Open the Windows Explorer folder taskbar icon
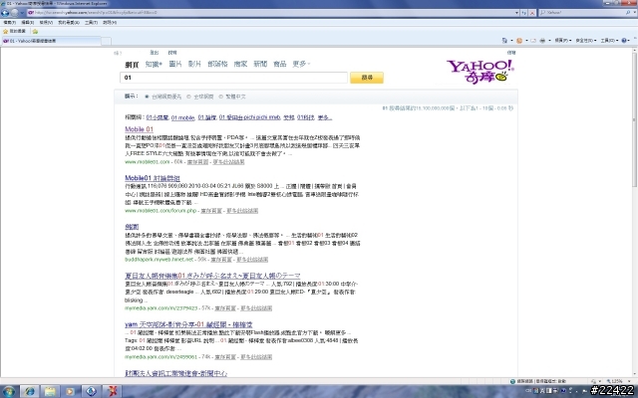The height and width of the screenshot is (398, 638). tap(50, 391)
